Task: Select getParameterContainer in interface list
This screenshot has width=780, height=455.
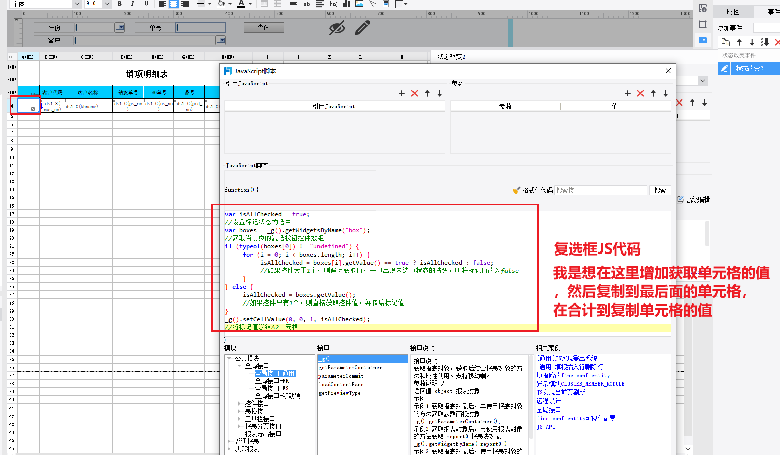Action: [350, 367]
